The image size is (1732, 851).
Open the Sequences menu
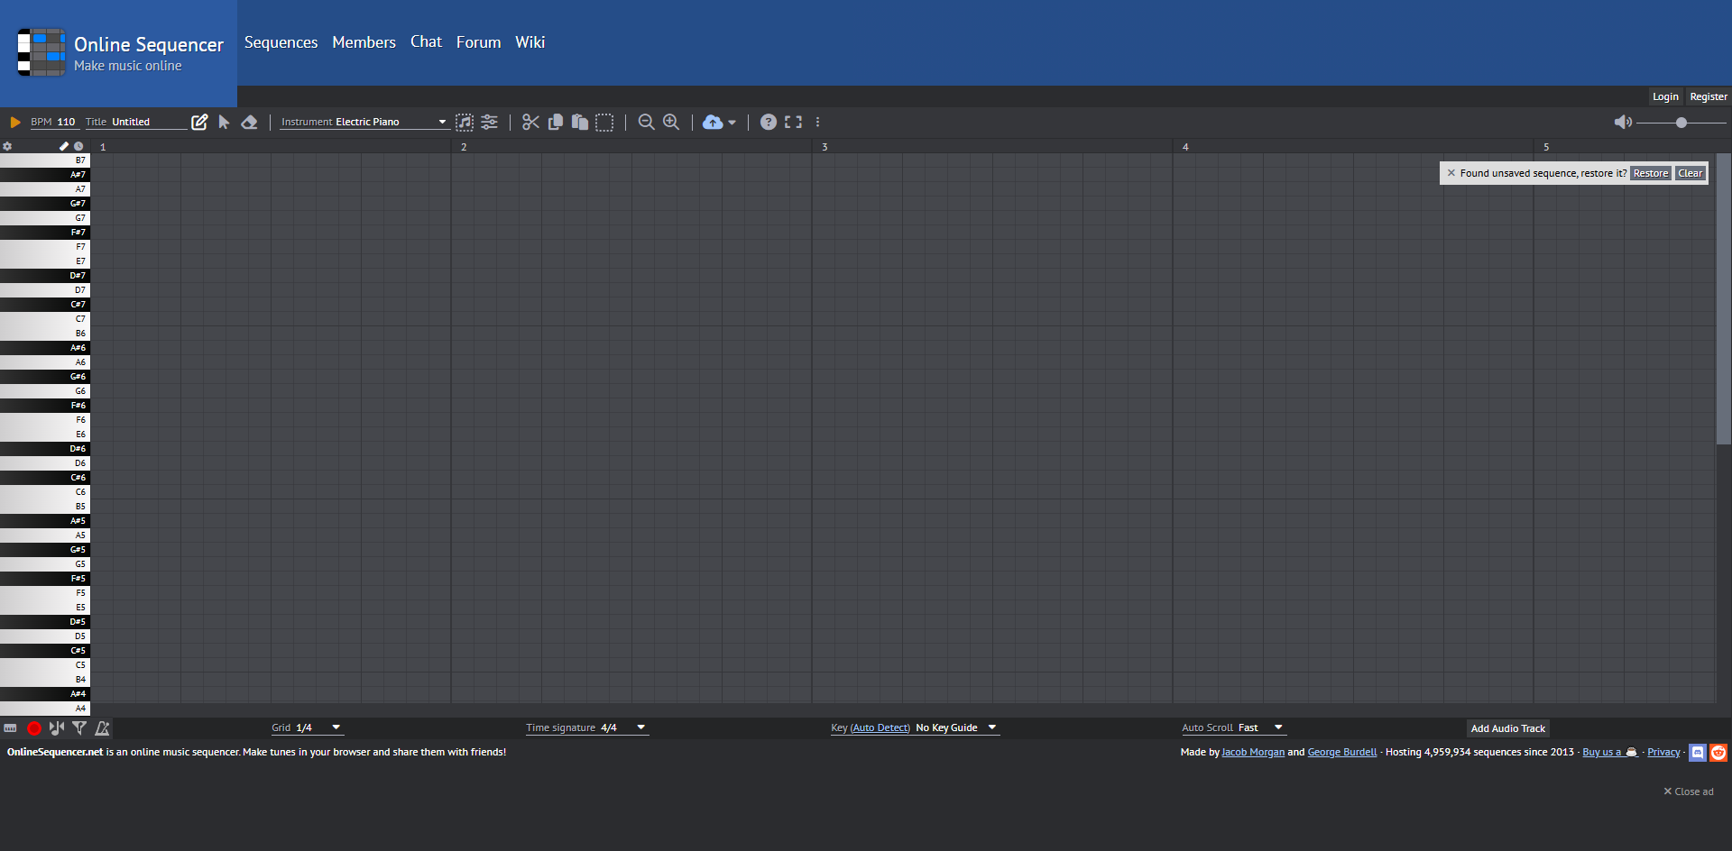pyautogui.click(x=281, y=42)
